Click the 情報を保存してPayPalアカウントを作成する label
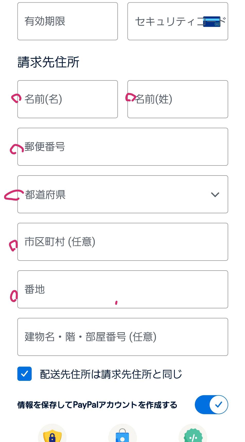245x442 pixels. tap(97, 405)
